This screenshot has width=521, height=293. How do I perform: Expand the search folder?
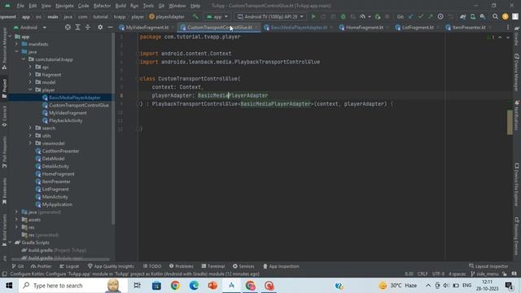pos(30,128)
